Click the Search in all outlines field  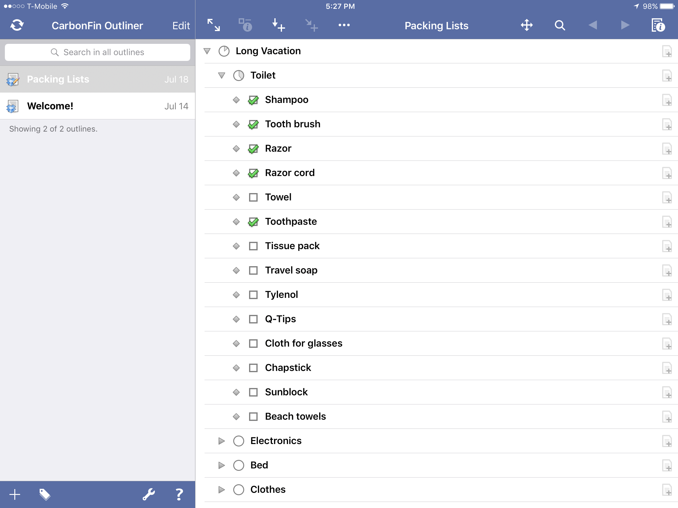click(98, 52)
